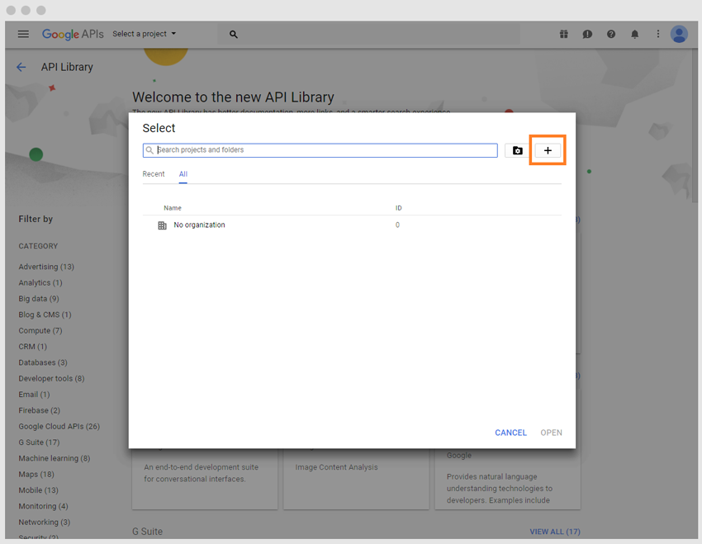This screenshot has height=544, width=702.
Task: Open the Select a project dropdown
Action: coord(145,34)
